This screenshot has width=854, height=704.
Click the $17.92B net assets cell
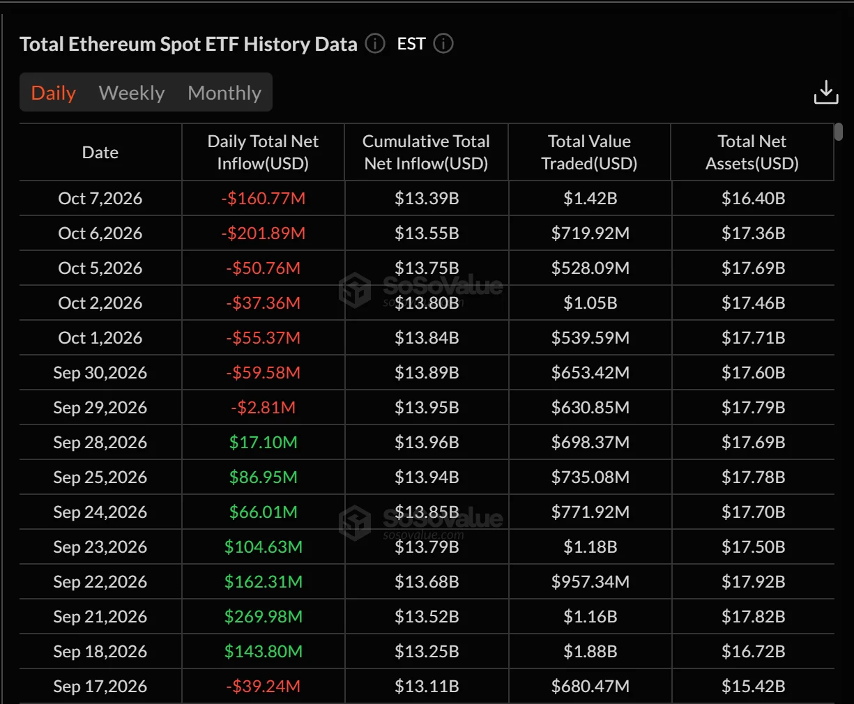754,582
